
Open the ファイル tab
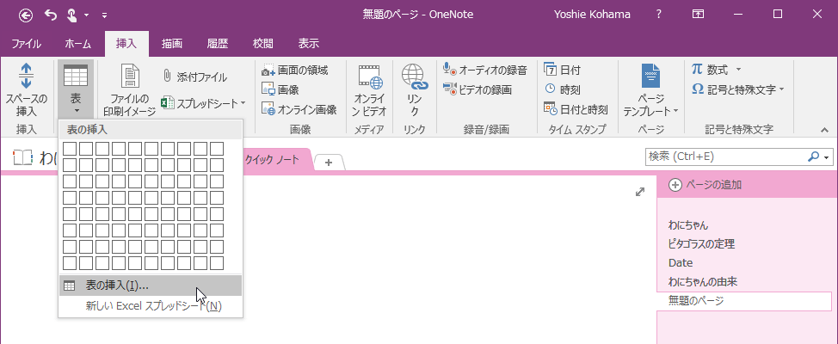click(26, 44)
